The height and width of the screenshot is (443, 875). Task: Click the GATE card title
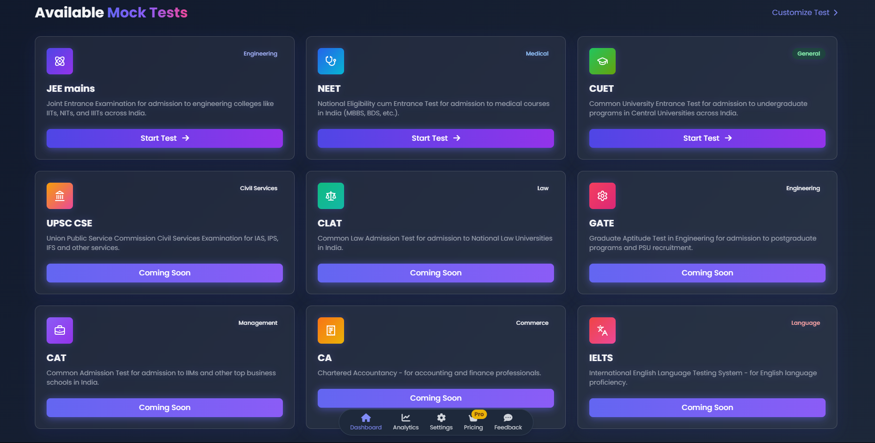point(602,223)
